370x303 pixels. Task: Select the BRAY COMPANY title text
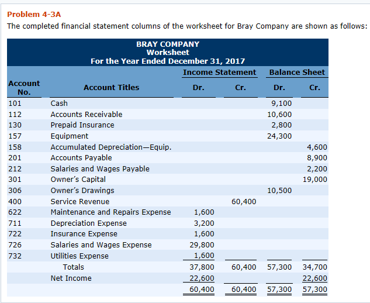[168, 44]
